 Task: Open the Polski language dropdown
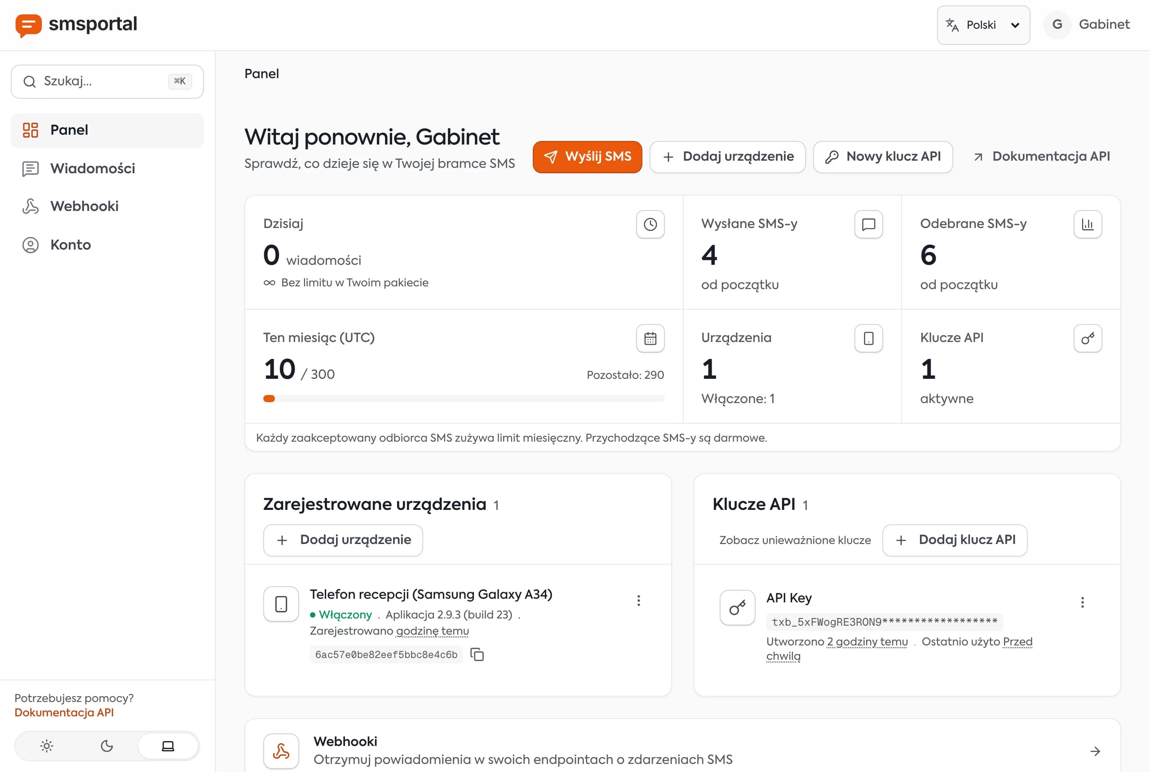(983, 25)
